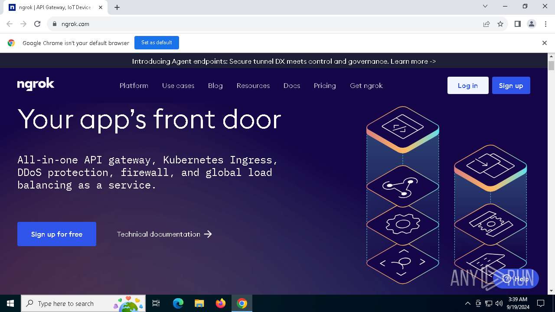Open Get ngrok in navigation

click(x=366, y=86)
